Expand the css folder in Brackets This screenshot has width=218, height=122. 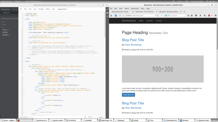click(2, 22)
